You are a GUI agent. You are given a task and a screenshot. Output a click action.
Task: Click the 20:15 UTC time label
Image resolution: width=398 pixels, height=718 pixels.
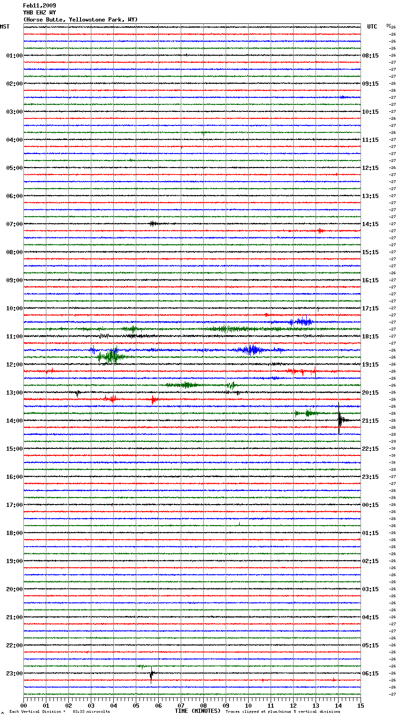click(x=370, y=393)
